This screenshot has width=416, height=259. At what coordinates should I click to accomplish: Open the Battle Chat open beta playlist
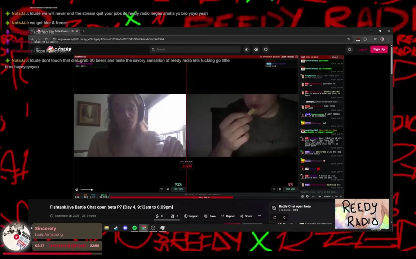coord(295,206)
